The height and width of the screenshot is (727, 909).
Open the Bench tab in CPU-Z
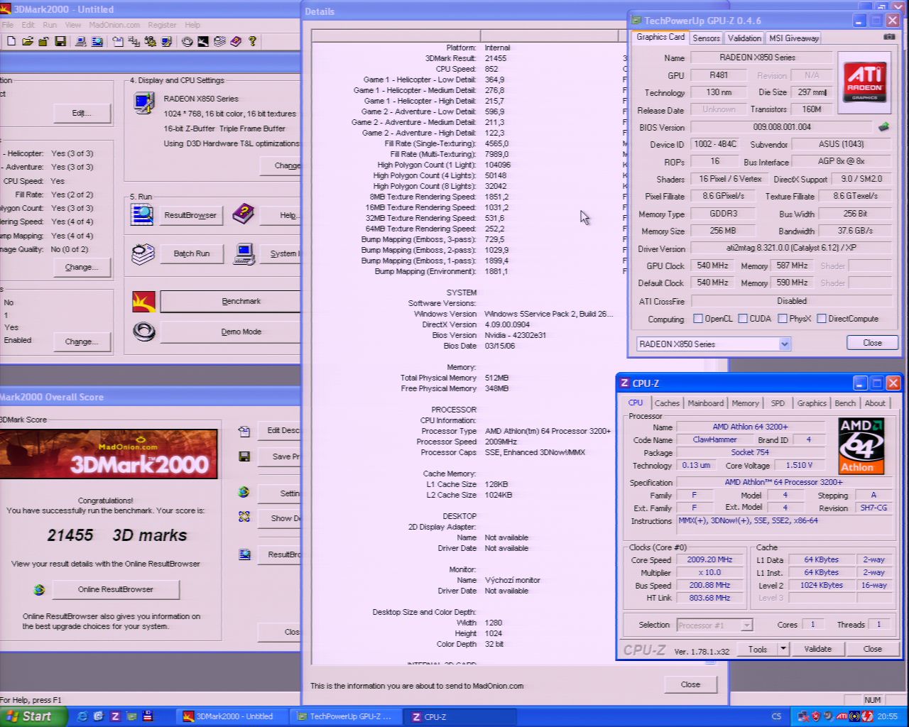[845, 403]
